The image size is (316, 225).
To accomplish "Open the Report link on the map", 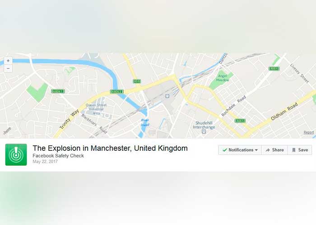I will (x=308, y=132).
